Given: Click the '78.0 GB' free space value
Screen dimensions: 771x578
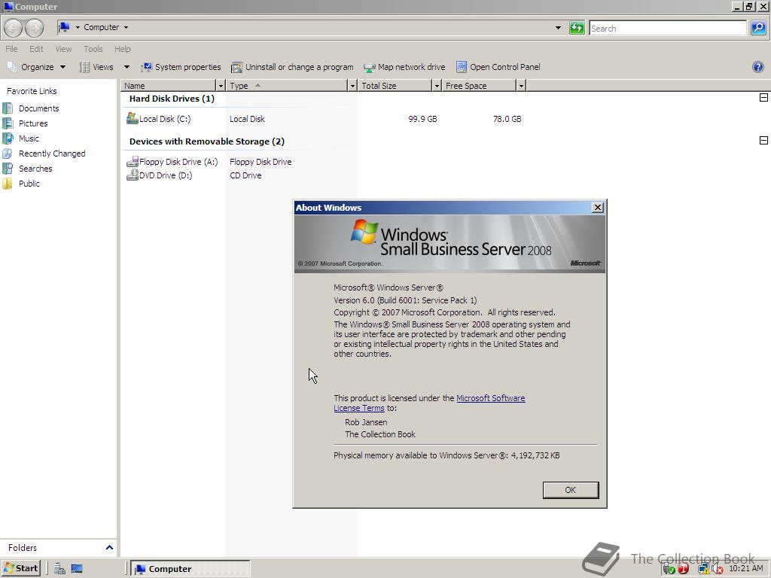Looking at the screenshot, I should [x=507, y=119].
